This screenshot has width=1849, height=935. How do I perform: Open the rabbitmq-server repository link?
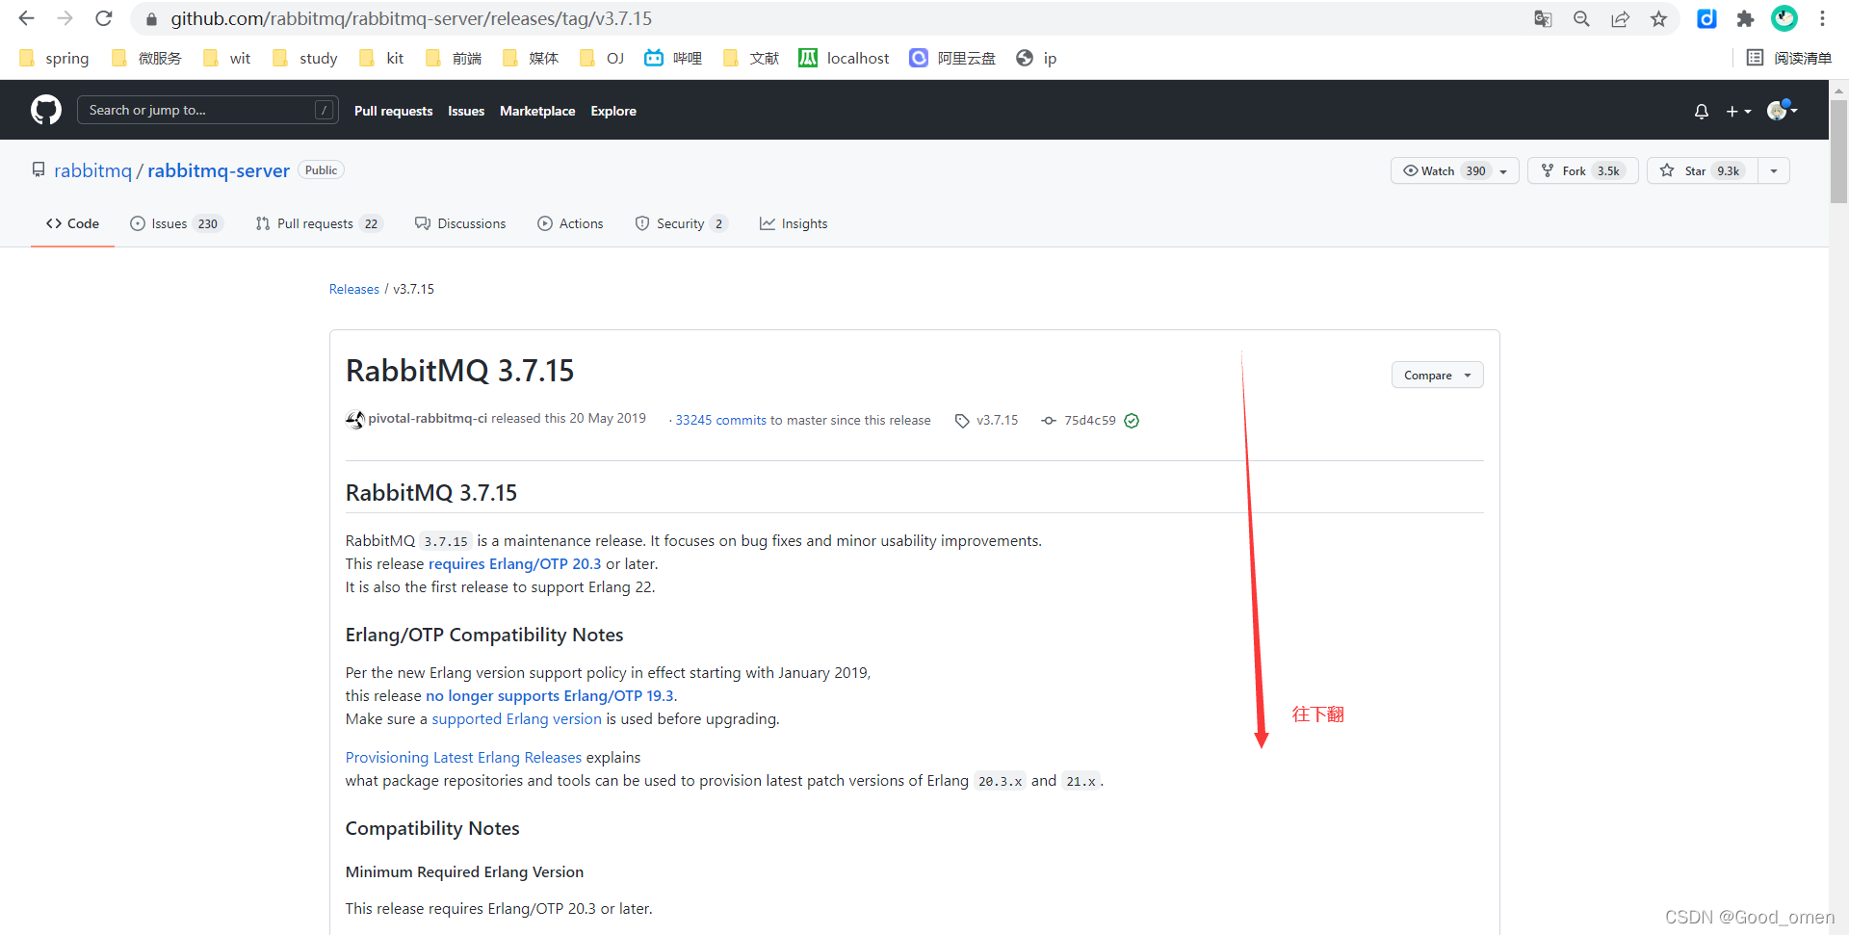click(x=219, y=170)
